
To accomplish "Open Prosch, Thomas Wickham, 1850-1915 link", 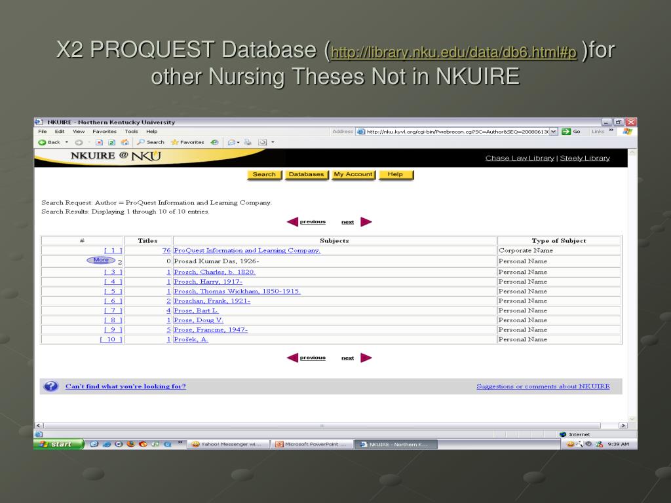I will tap(237, 291).
